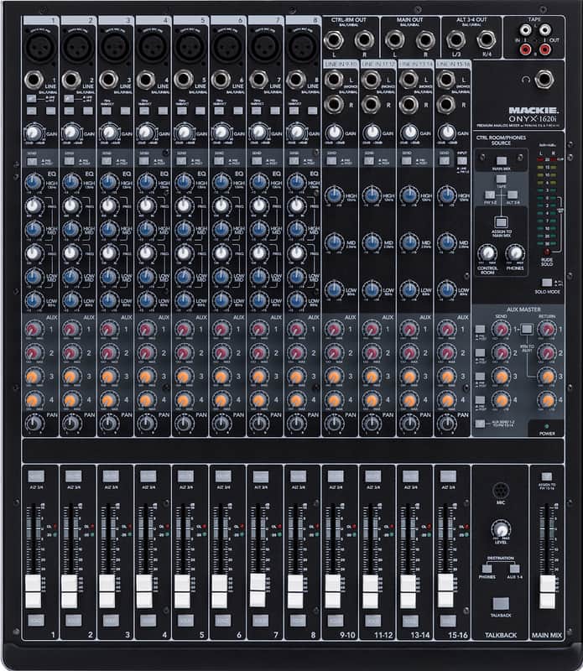Image resolution: width=583 pixels, height=671 pixels.
Task: Solo channel 4 with its SOLO button
Action: [x=148, y=621]
